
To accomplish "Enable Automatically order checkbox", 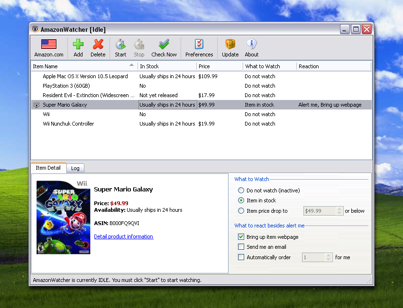I will (241, 257).
